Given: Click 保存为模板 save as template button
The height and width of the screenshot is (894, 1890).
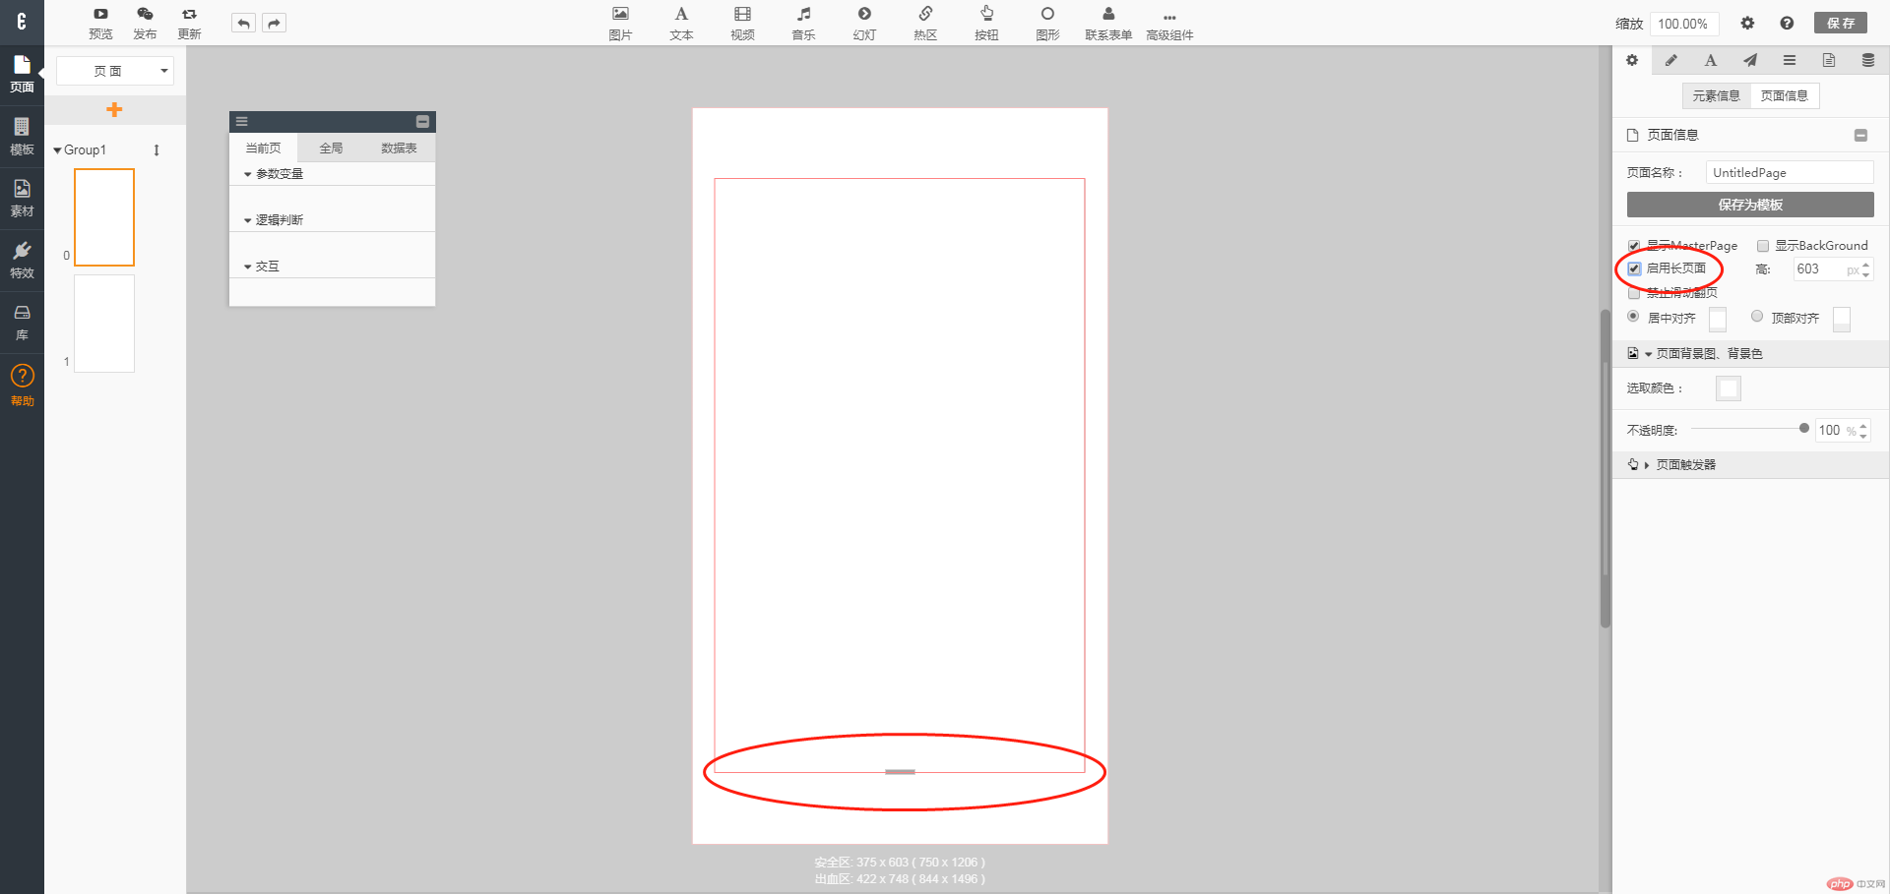Looking at the screenshot, I should click(x=1750, y=205).
